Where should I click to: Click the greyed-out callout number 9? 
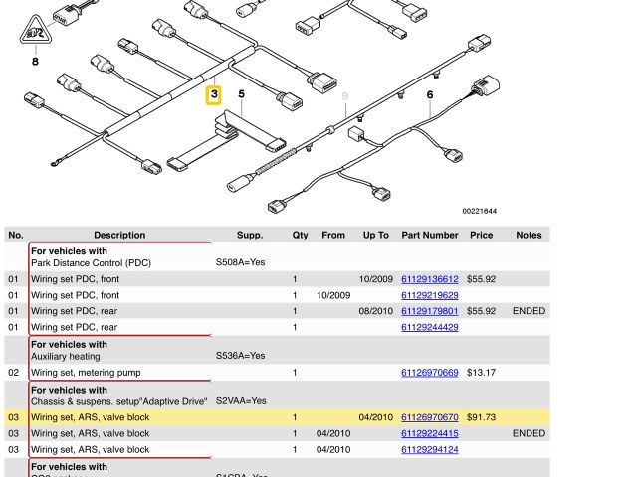[x=345, y=95]
